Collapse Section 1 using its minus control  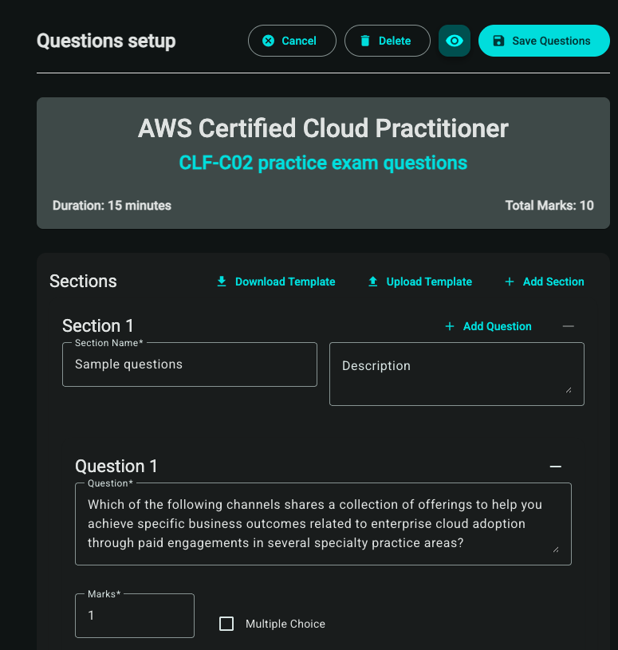(x=568, y=326)
